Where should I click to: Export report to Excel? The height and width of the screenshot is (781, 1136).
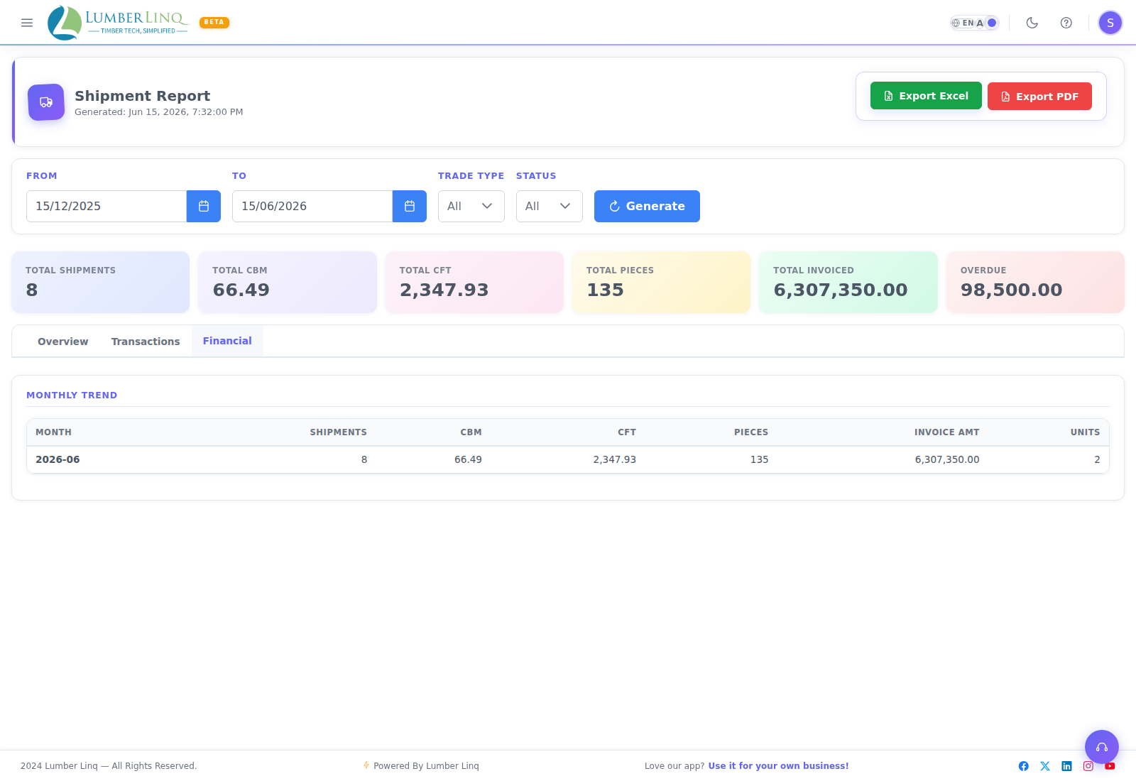(926, 96)
